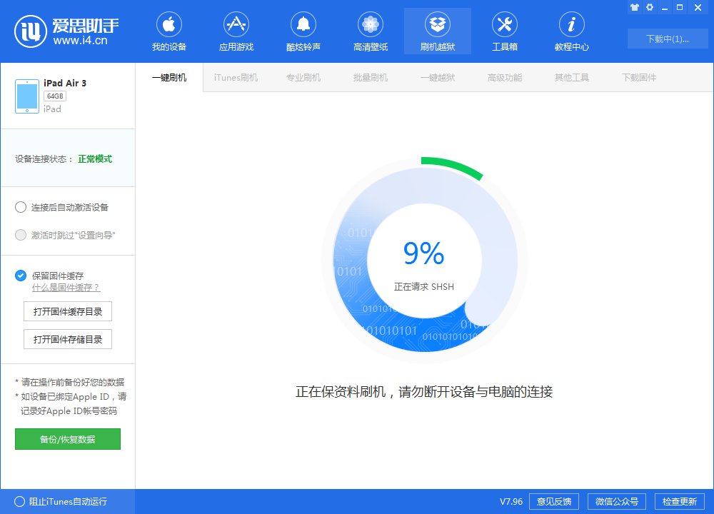The image size is (714, 514).
Task: Switch to the iTunes刷机 tab
Action: pos(236,76)
